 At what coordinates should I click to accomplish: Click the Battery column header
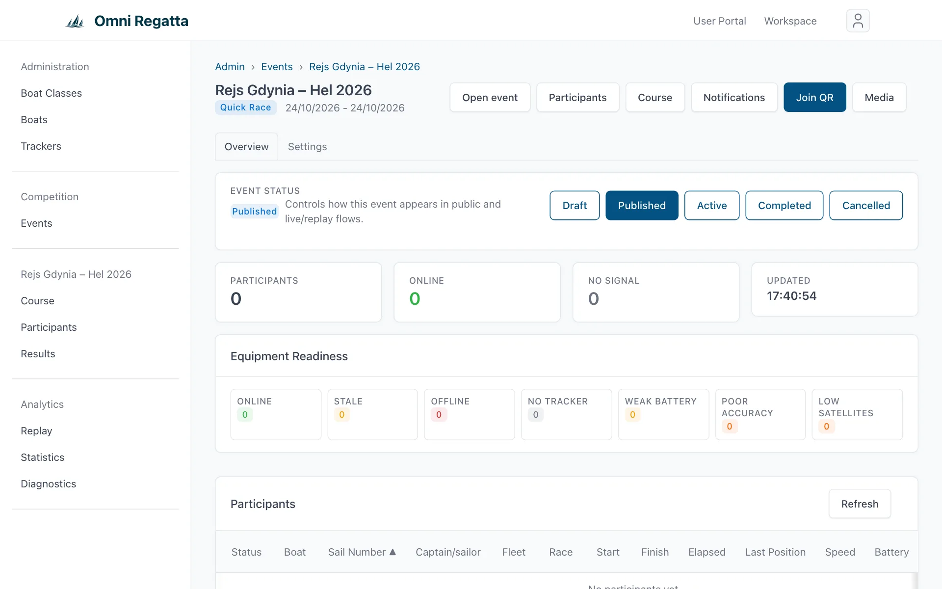point(891,552)
